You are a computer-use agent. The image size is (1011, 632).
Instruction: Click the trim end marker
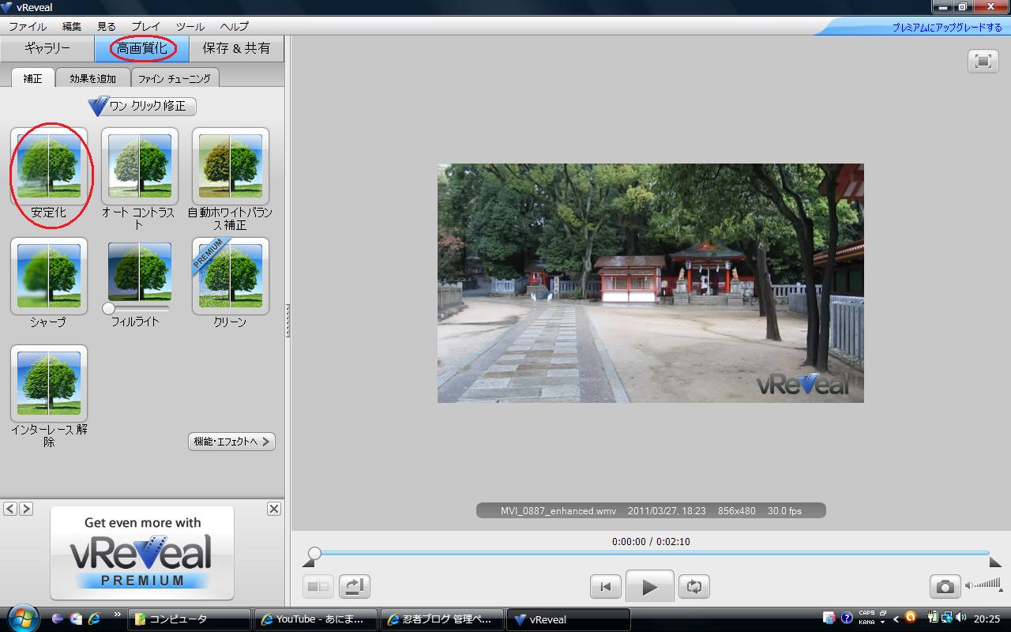[995, 562]
